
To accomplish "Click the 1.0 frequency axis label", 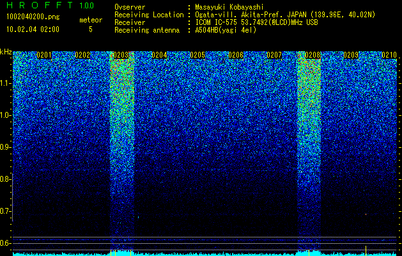I will tap(5, 115).
